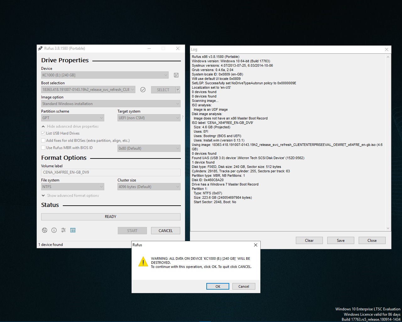Viewport: 402px width, 322px height.
Task: Click the question mark help next to Target system
Action: (183, 117)
